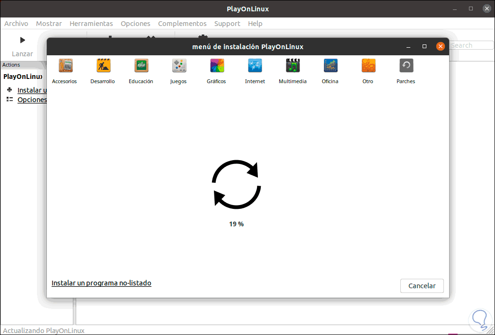495x335 pixels.
Task: Click the Actions panel header
Action: click(24, 65)
